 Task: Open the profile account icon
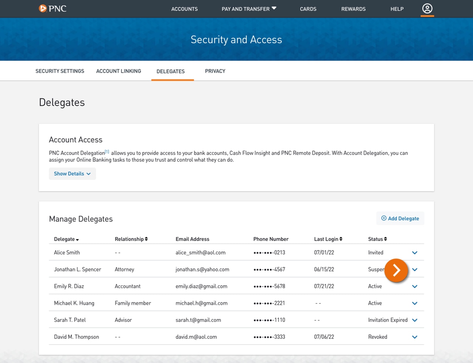click(427, 8)
